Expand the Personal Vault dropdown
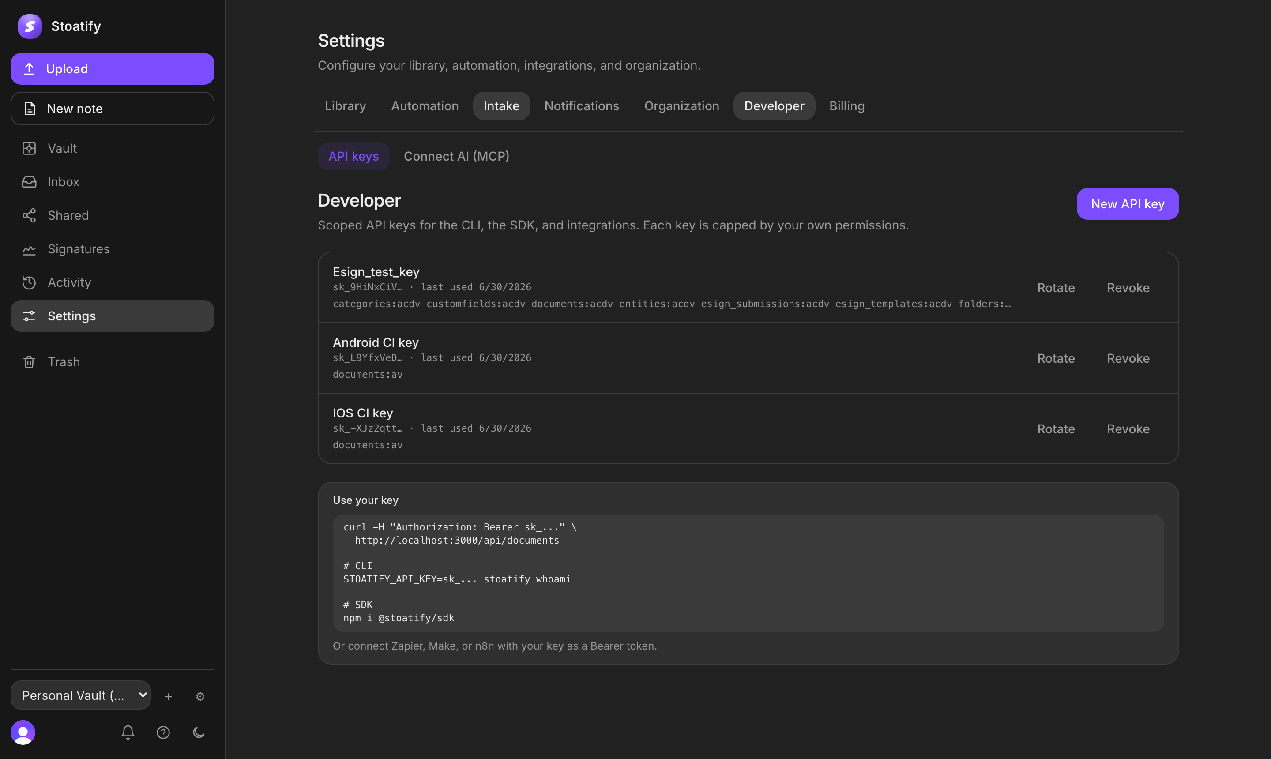The width and height of the screenshot is (1271, 759). pos(81,695)
